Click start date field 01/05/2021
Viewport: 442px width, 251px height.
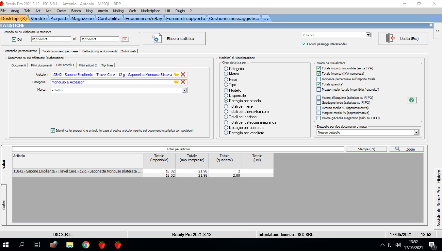tap(51, 39)
